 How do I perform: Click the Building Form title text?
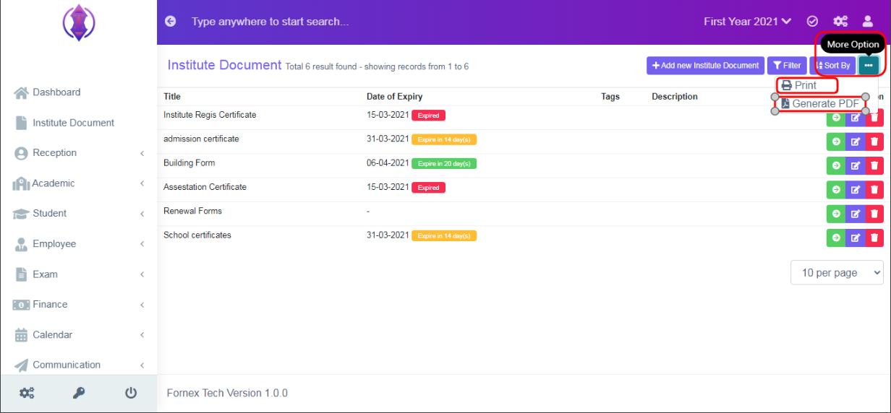pos(189,163)
